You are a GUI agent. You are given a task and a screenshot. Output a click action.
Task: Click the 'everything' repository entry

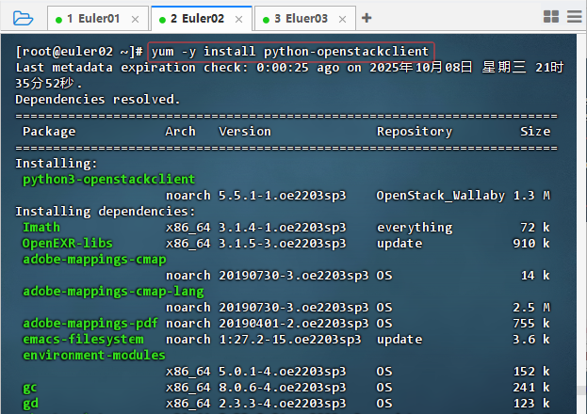415,228
